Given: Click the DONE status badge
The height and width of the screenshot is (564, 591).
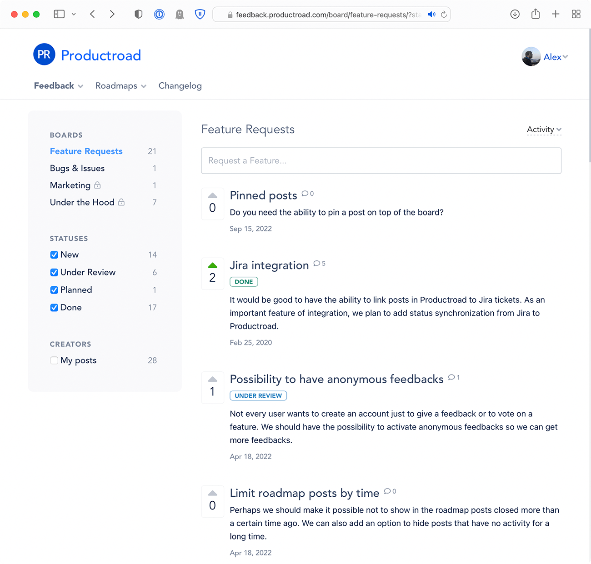Looking at the screenshot, I should pos(244,282).
